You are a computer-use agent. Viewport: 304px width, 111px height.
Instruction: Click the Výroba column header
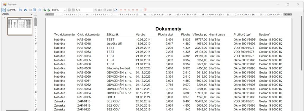pyautogui.click(x=140, y=35)
